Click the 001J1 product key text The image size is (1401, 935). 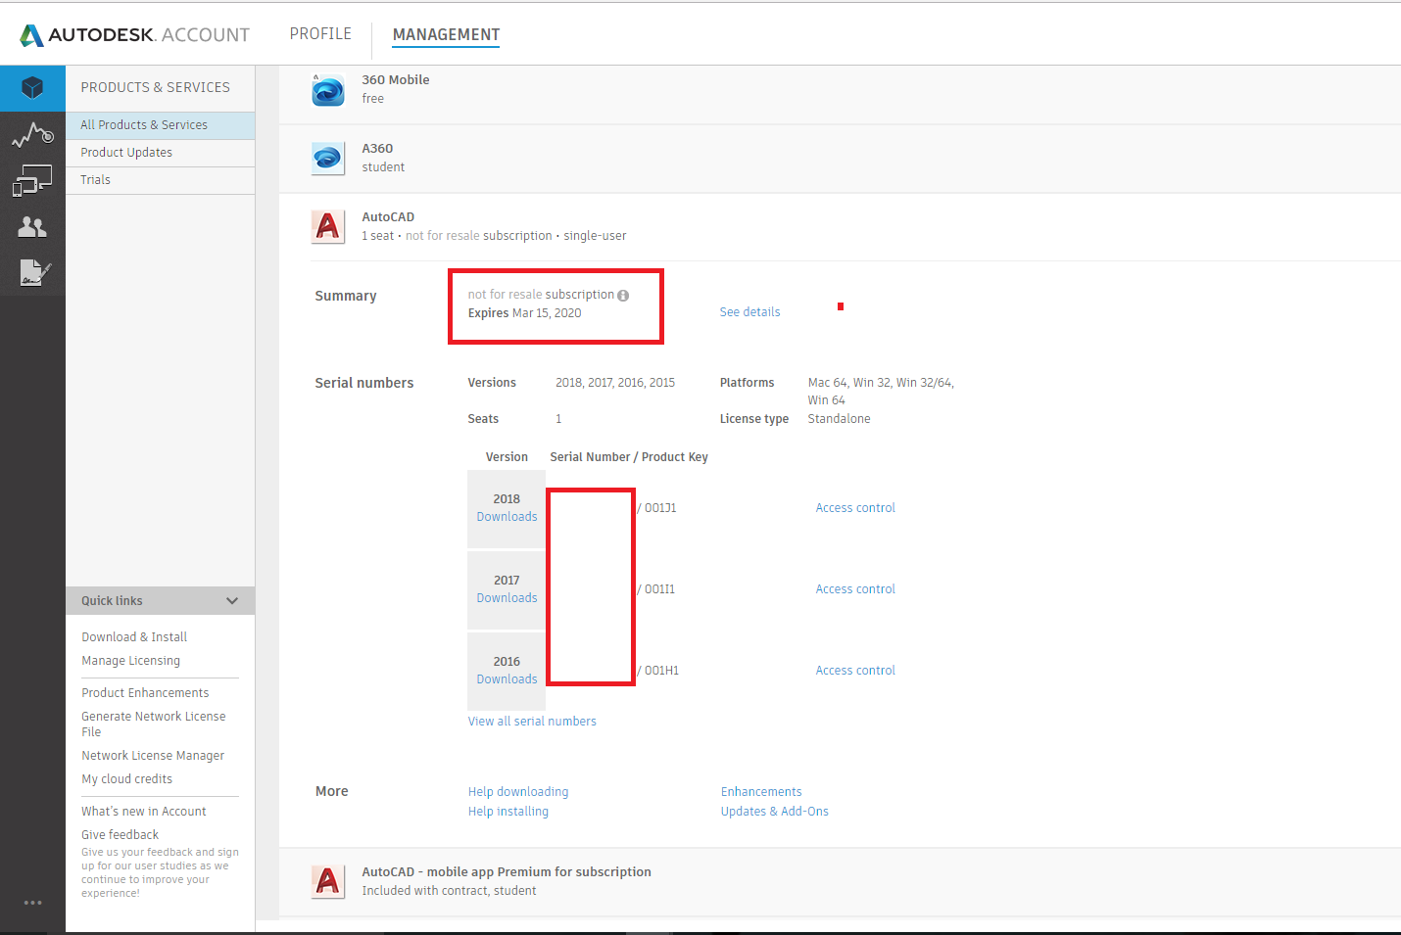660,508
